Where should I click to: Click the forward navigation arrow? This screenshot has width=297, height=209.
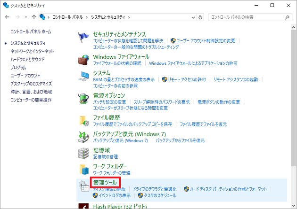[x=17, y=17]
